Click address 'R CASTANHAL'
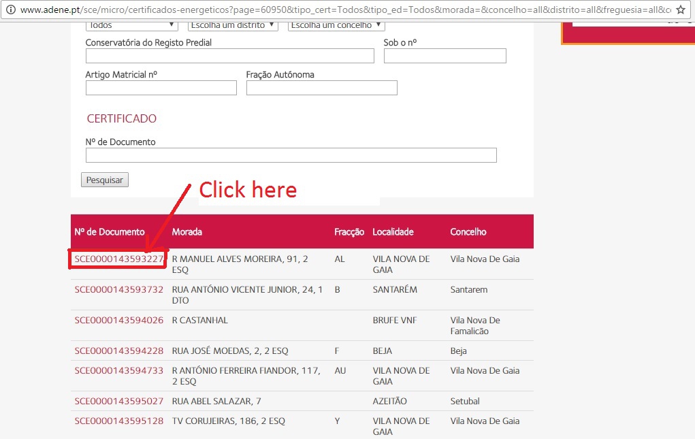The height and width of the screenshot is (439, 695). [x=200, y=320]
